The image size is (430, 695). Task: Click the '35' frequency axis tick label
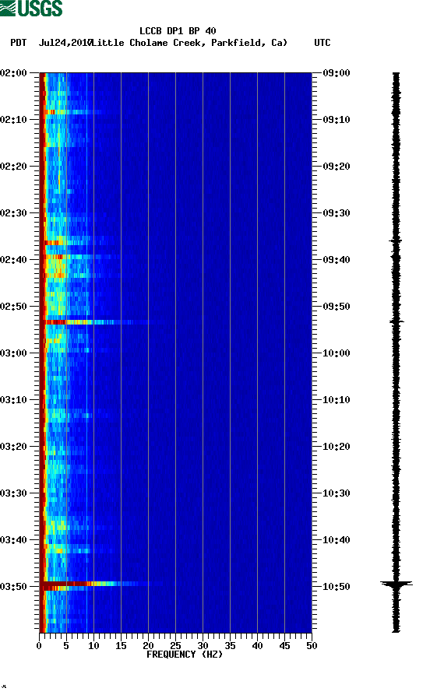(230, 646)
